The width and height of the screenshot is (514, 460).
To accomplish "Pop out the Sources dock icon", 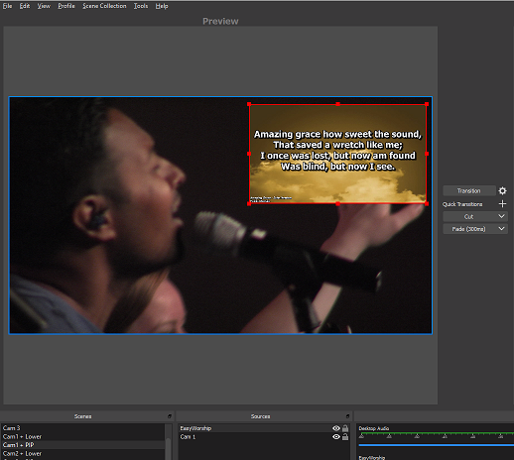I will coord(347,416).
